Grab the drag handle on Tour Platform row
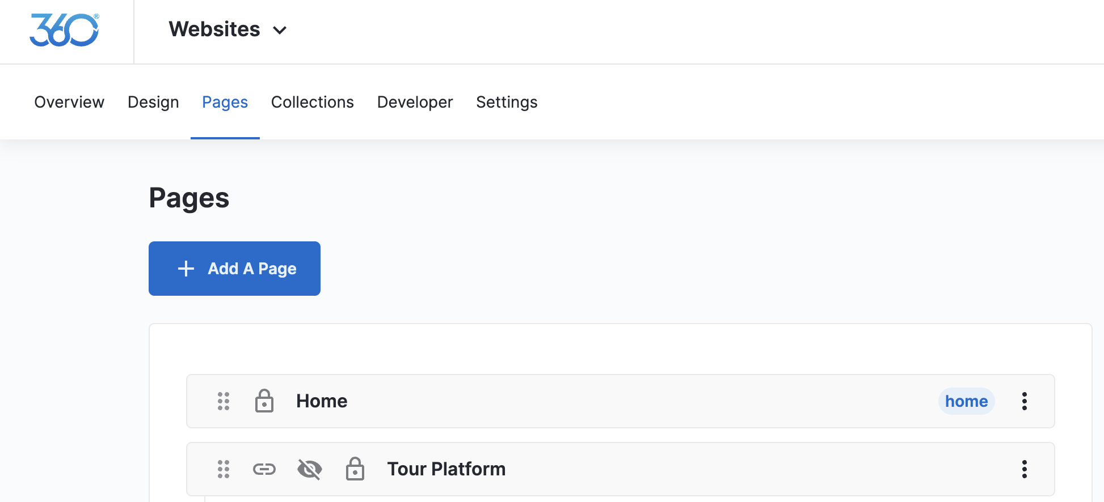Screen dimensions: 1104x502 point(224,469)
